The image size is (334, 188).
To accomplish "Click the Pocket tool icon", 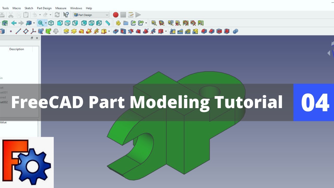I will [x=116, y=31].
